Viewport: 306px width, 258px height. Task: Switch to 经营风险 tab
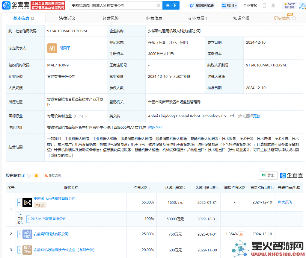(111, 18)
